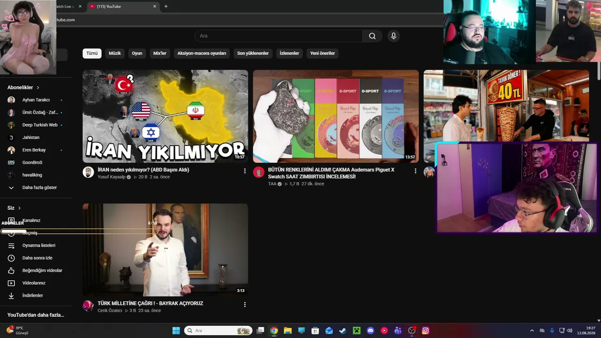Open a new browser tab
The height and width of the screenshot is (338, 601).
point(166,7)
